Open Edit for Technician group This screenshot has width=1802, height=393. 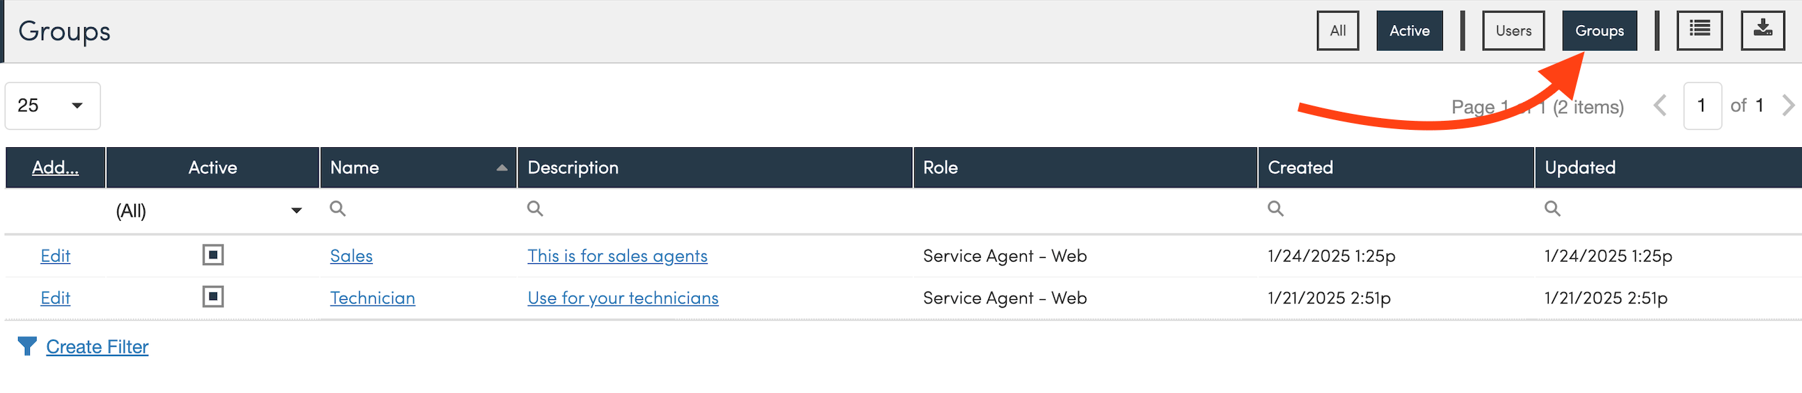[x=55, y=298]
